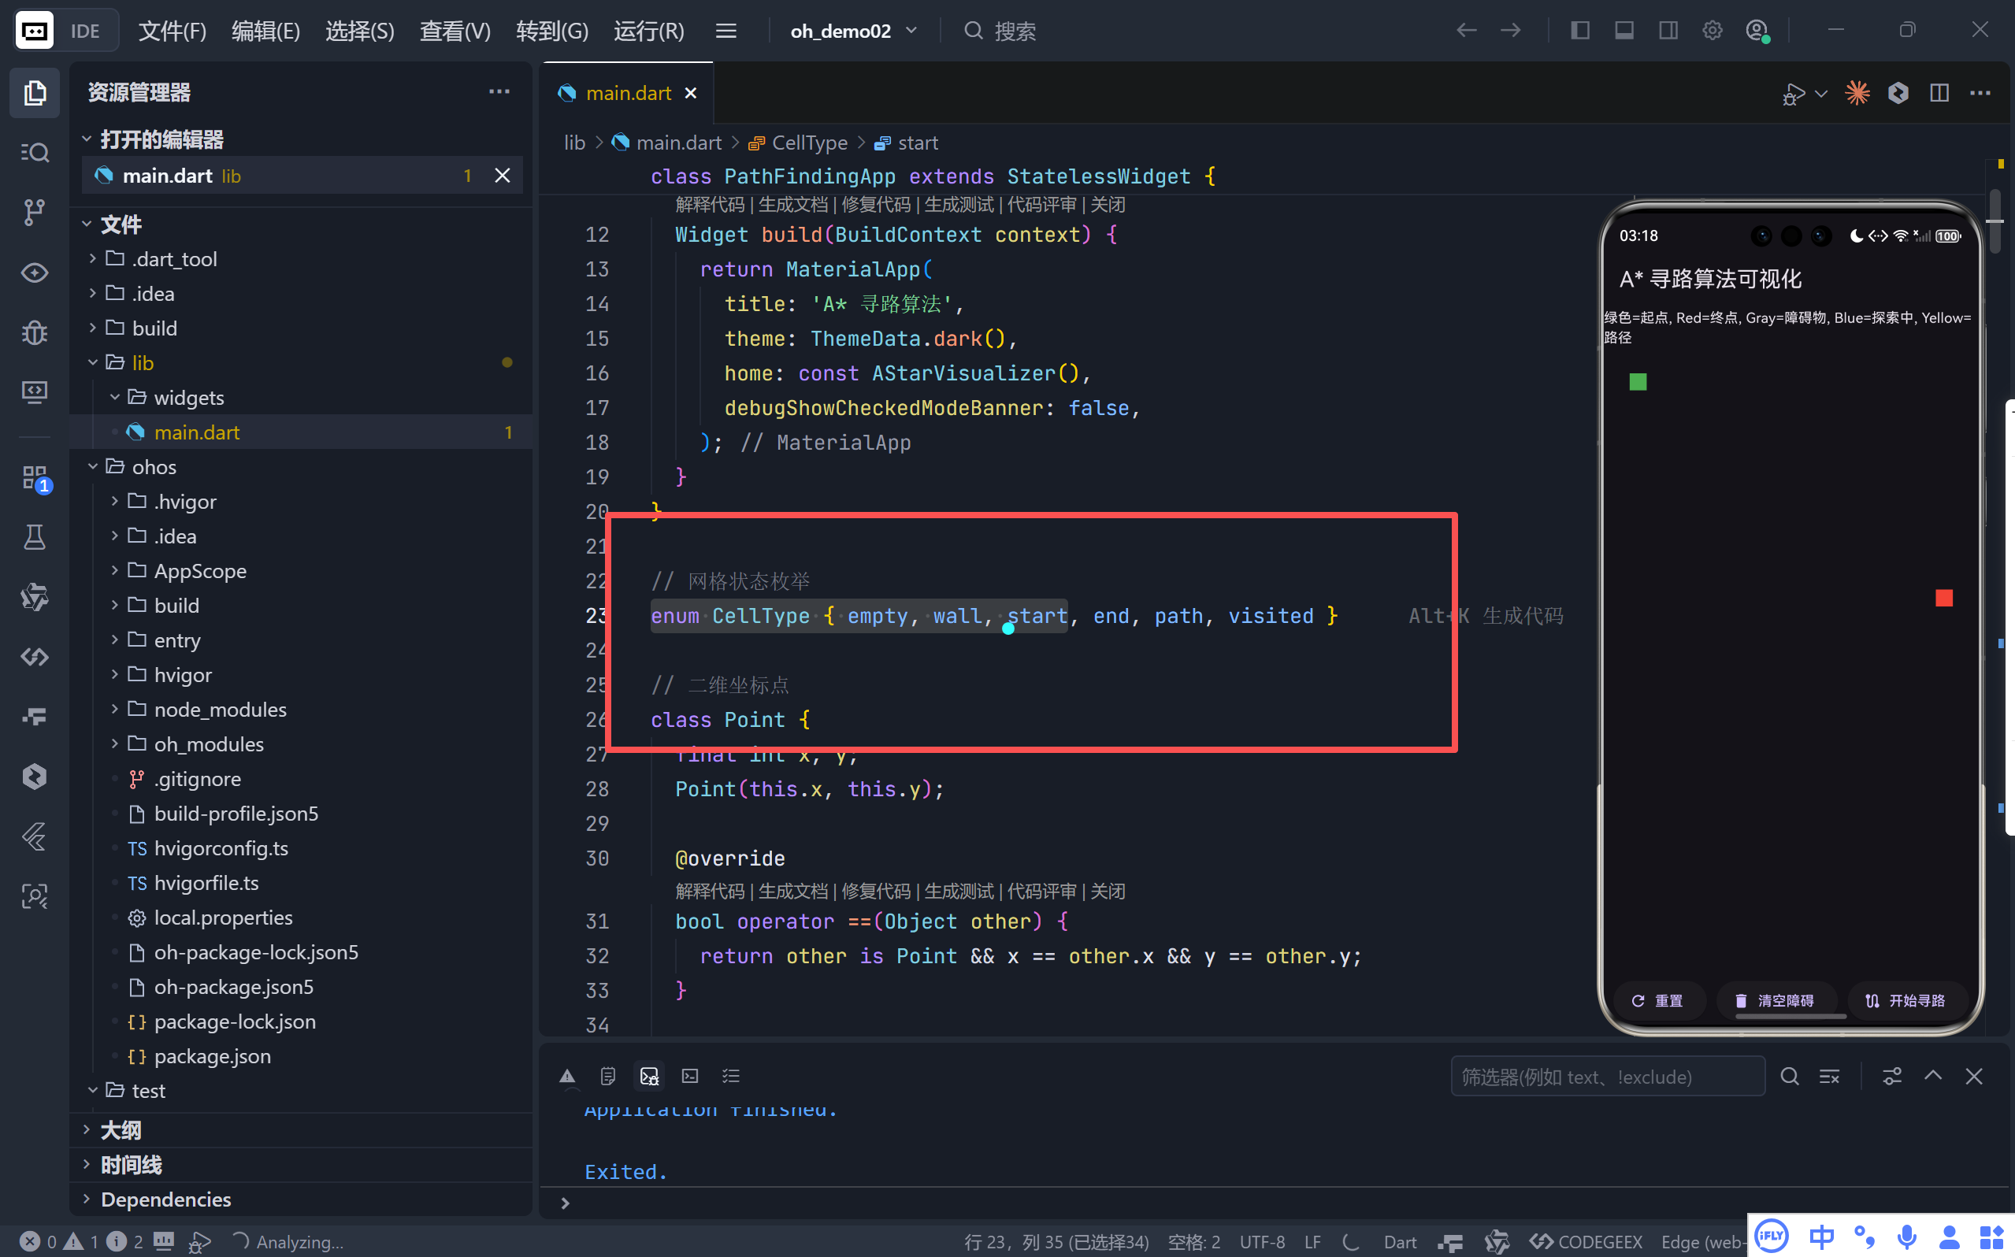Open the Extensions icon with badge
The width and height of the screenshot is (2015, 1257).
[34, 478]
